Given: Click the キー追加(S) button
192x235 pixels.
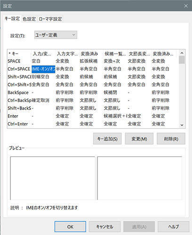Looking at the screenshot, I should pyautogui.click(x=107, y=139).
